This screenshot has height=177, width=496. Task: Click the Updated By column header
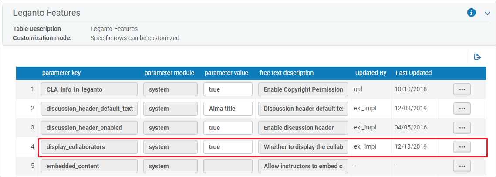pyautogui.click(x=371, y=73)
